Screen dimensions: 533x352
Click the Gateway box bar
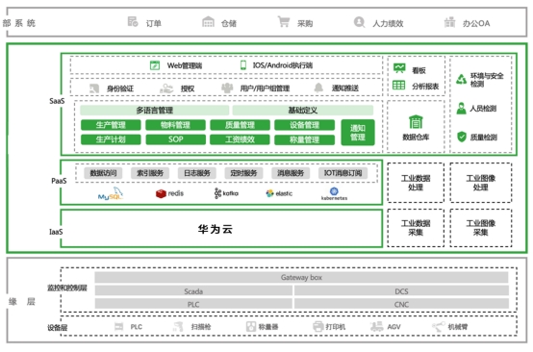(x=301, y=278)
